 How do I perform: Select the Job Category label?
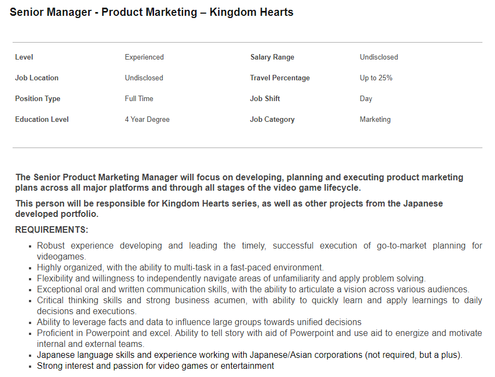[272, 120]
